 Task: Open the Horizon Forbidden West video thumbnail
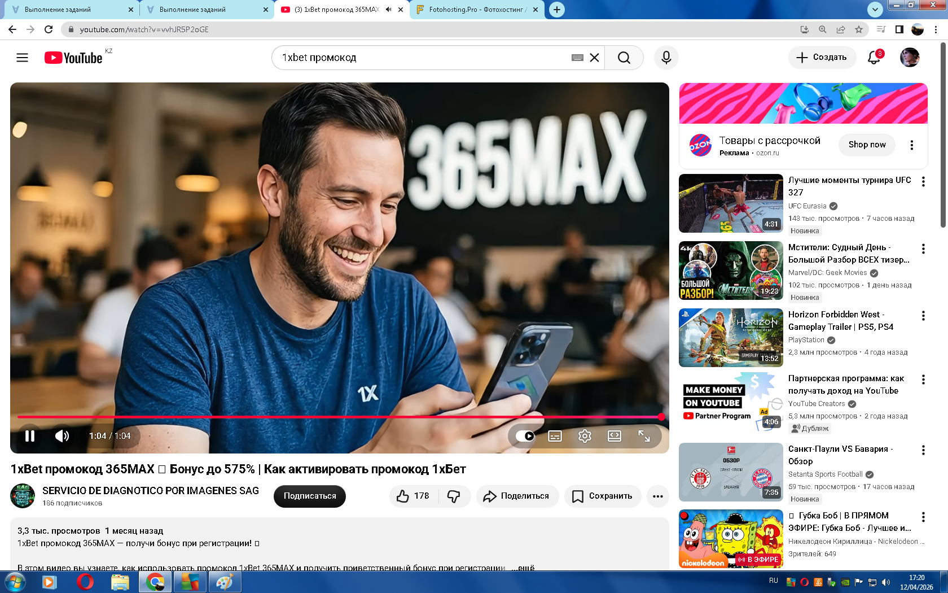731,338
